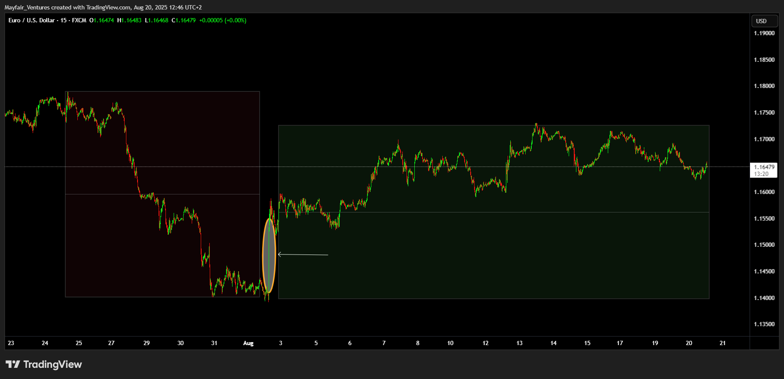Click date axis label 12
The height and width of the screenshot is (379, 784).
486,343
